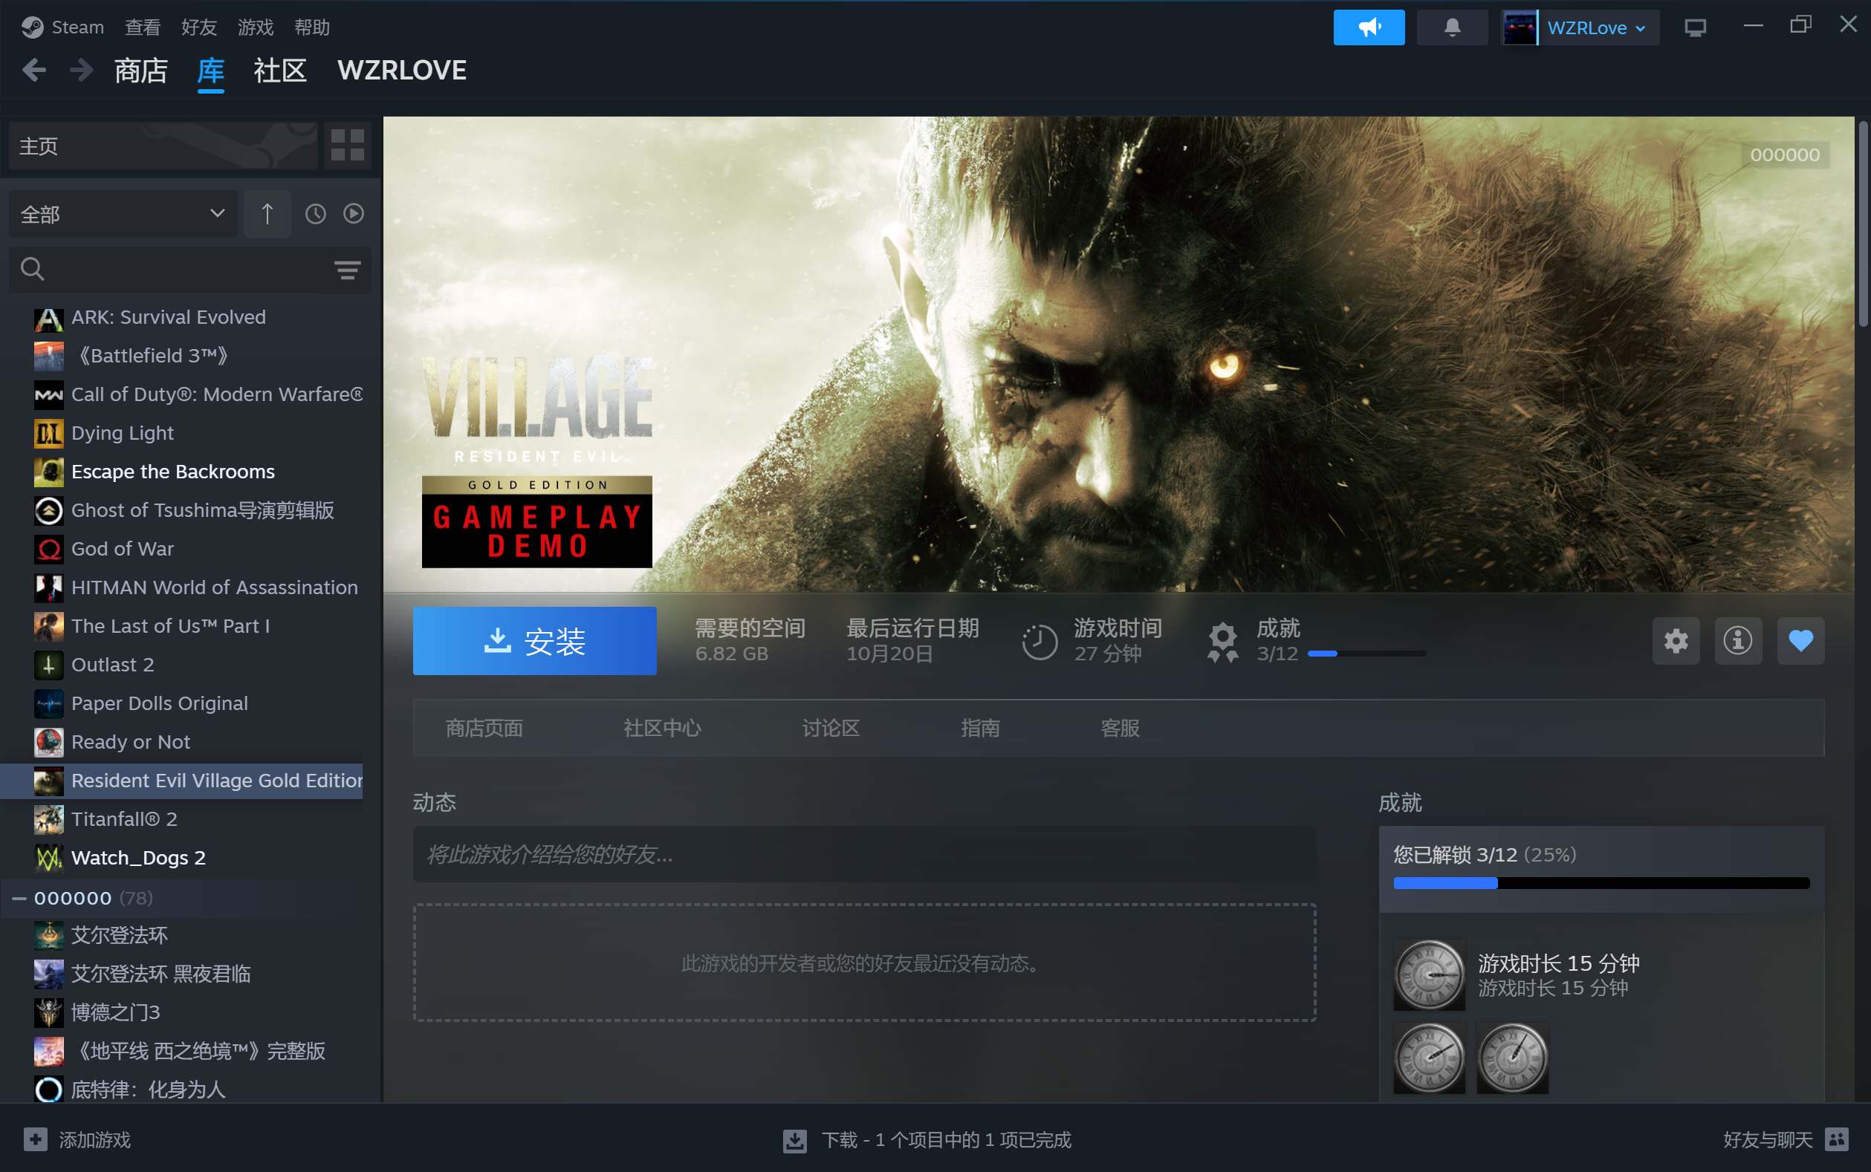Open game settings gear icon
Viewport: 1871px width, 1172px height.
point(1676,640)
